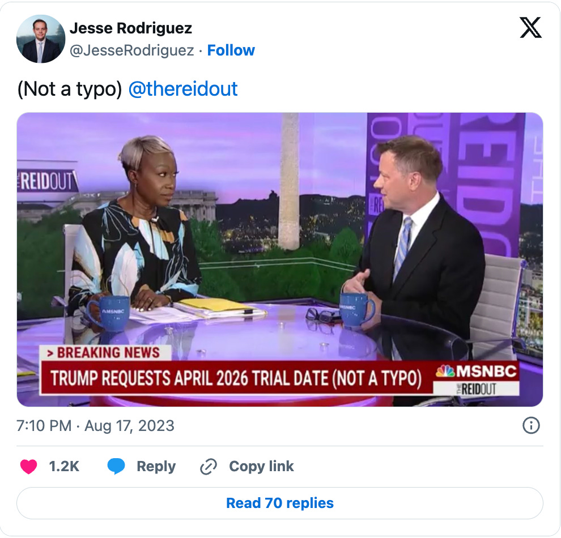Like the tweet with the heart icon

pos(29,467)
